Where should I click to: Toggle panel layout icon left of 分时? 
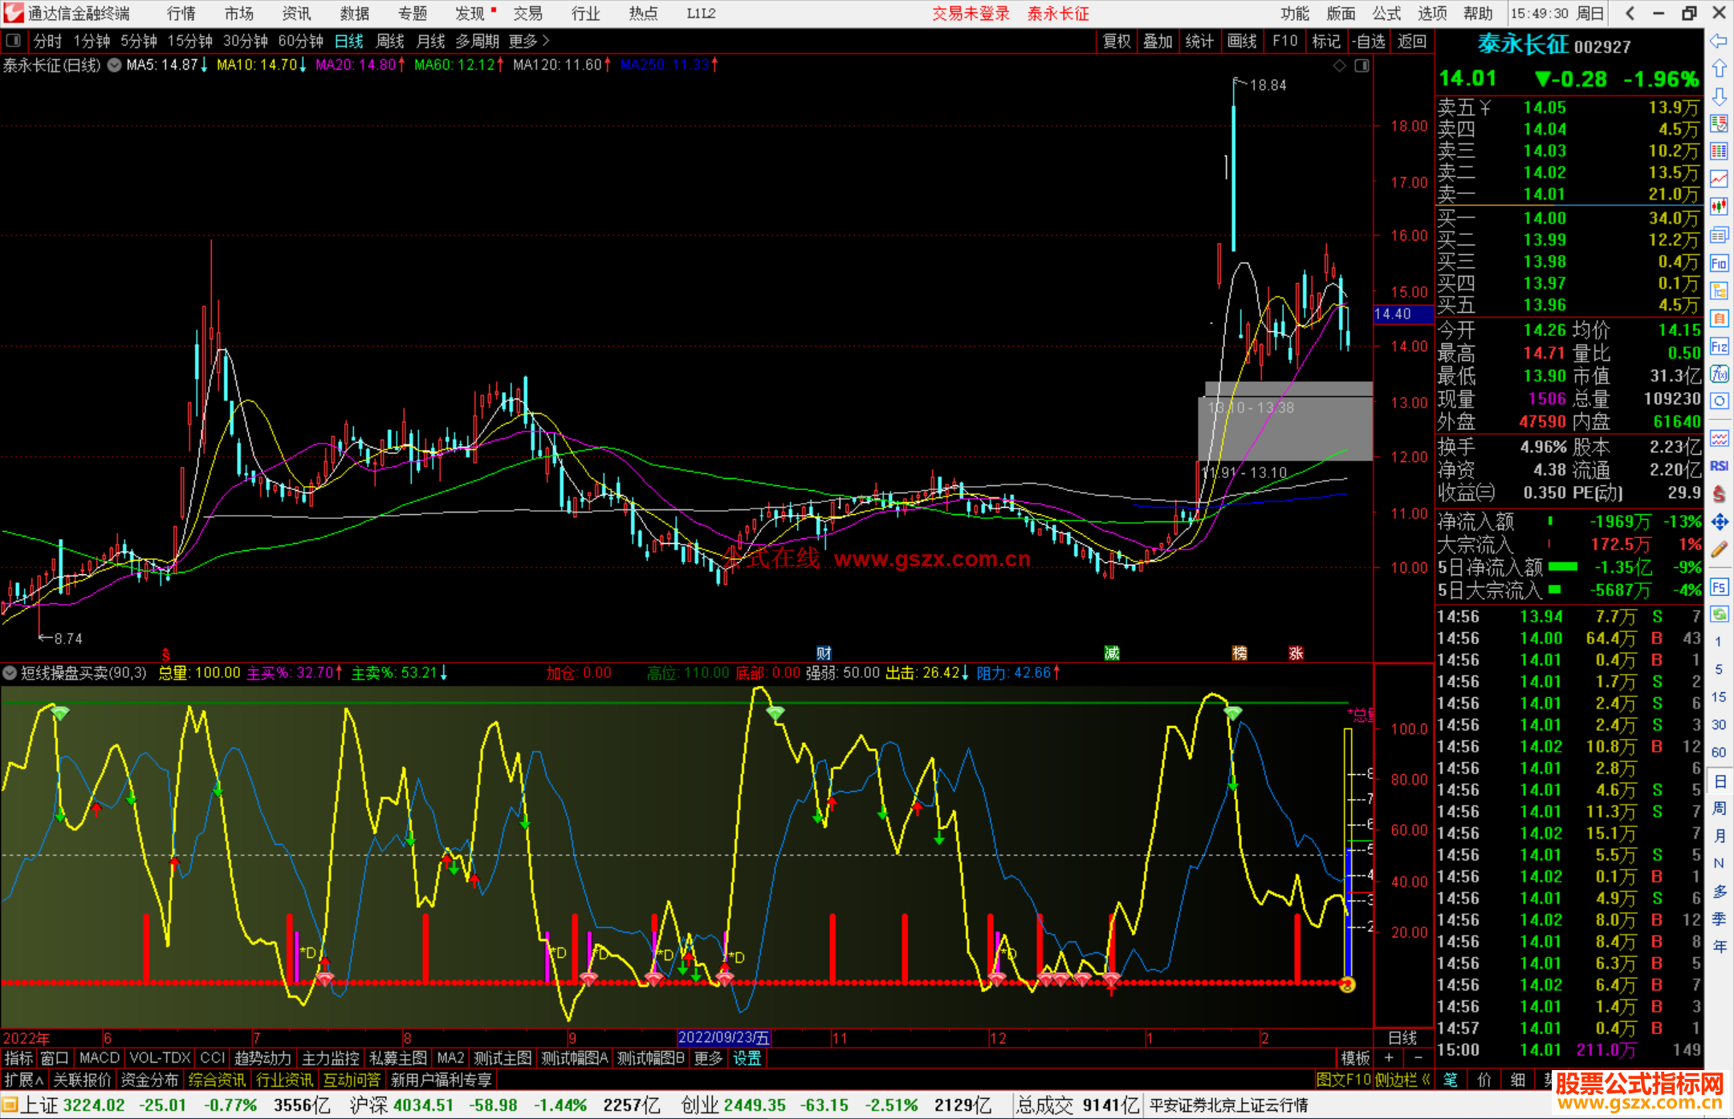[x=14, y=41]
